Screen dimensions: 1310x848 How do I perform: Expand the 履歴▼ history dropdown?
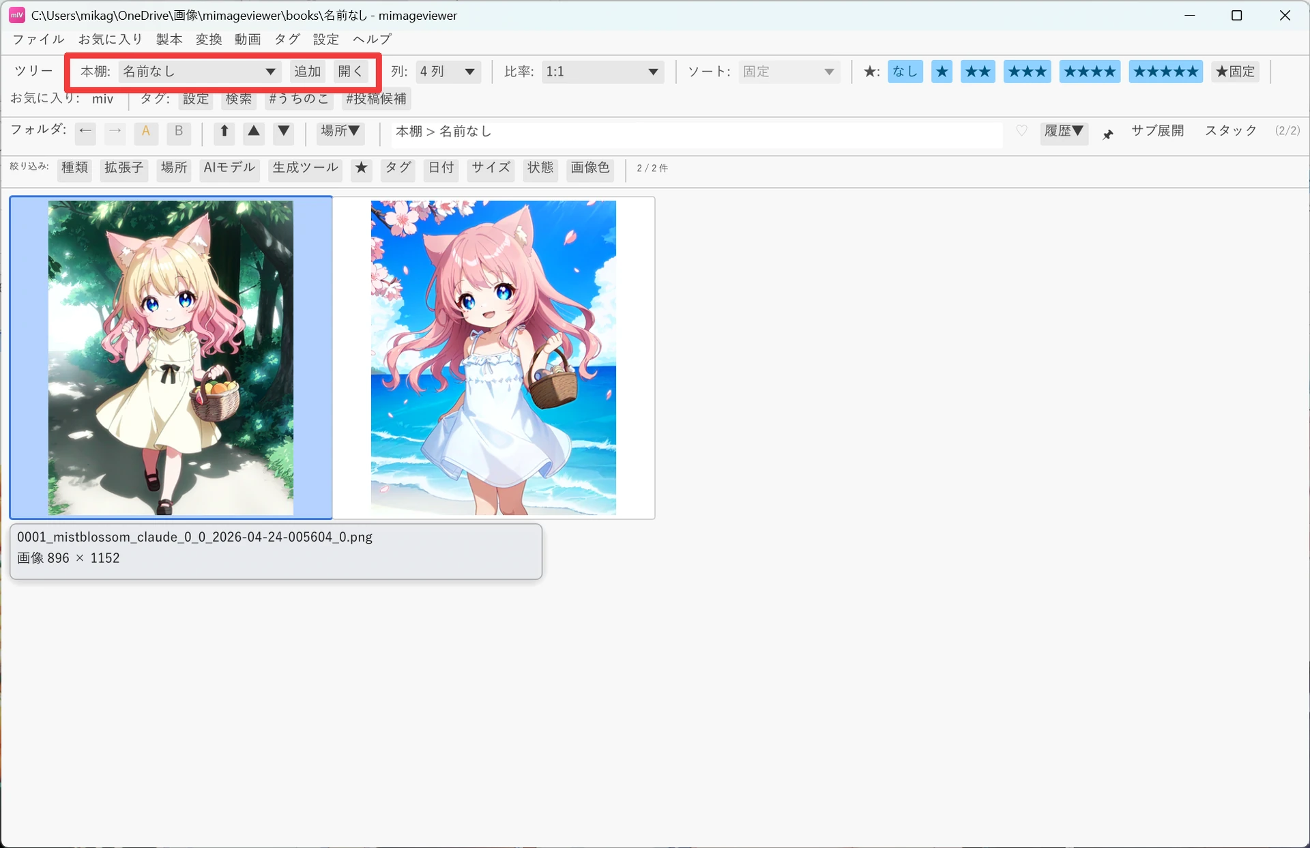pyautogui.click(x=1064, y=132)
